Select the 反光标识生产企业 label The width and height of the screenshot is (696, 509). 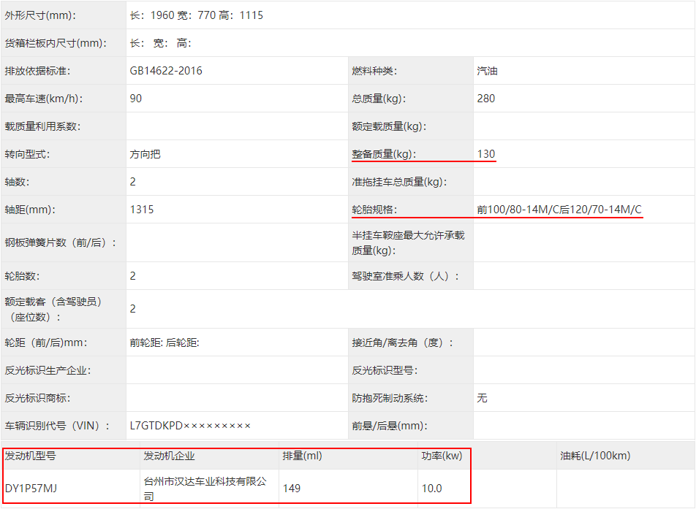coord(48,370)
